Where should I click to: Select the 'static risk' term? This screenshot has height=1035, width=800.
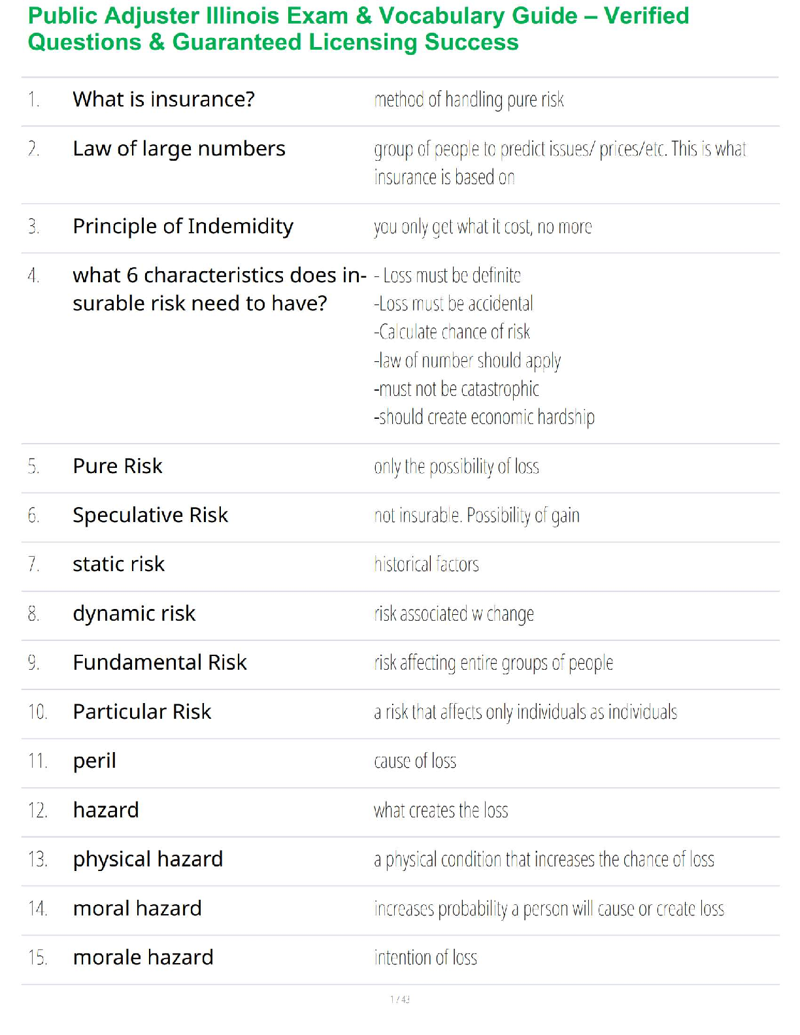tap(118, 564)
